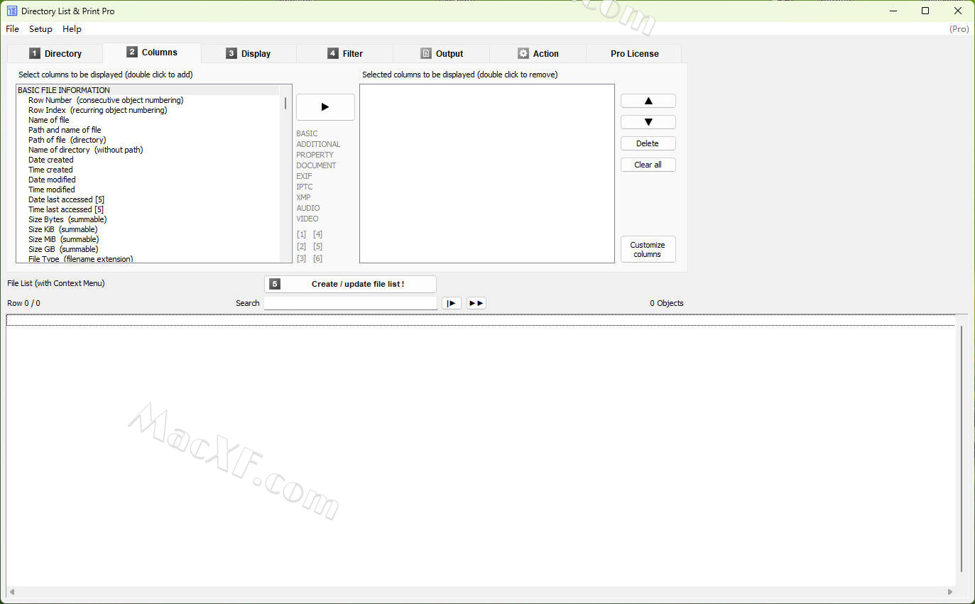Move selected column up with up arrow
The image size is (975, 604).
click(648, 101)
